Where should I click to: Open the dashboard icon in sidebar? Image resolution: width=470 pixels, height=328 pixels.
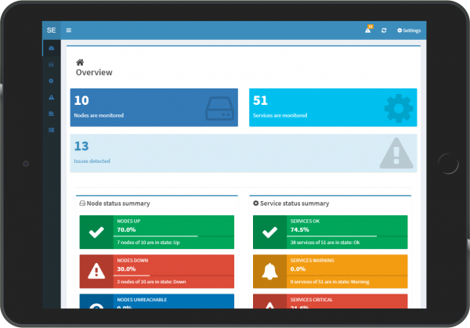pos(51,49)
